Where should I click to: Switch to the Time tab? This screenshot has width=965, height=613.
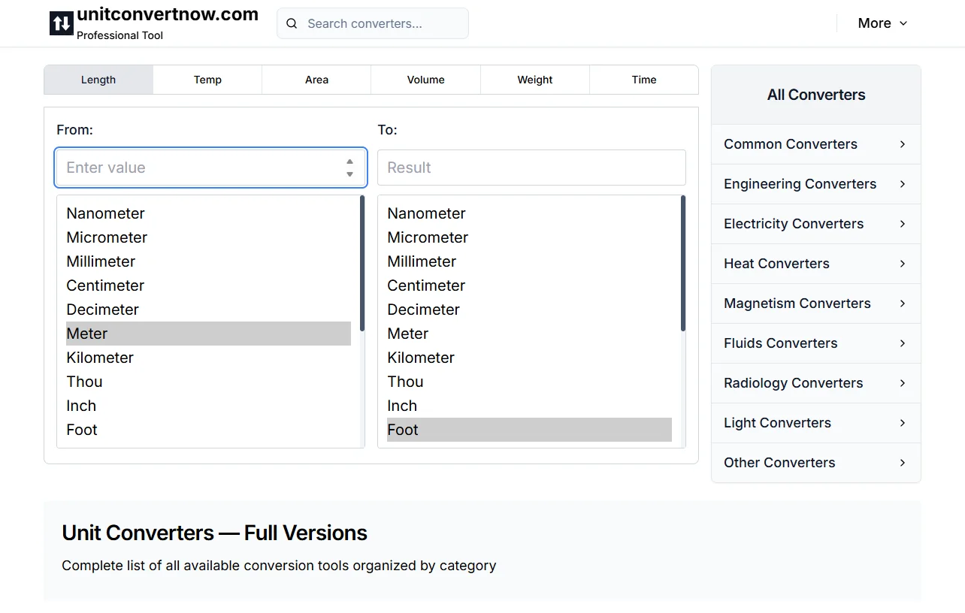coord(643,80)
